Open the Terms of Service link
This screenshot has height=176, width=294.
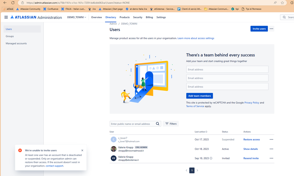click(x=195, y=106)
